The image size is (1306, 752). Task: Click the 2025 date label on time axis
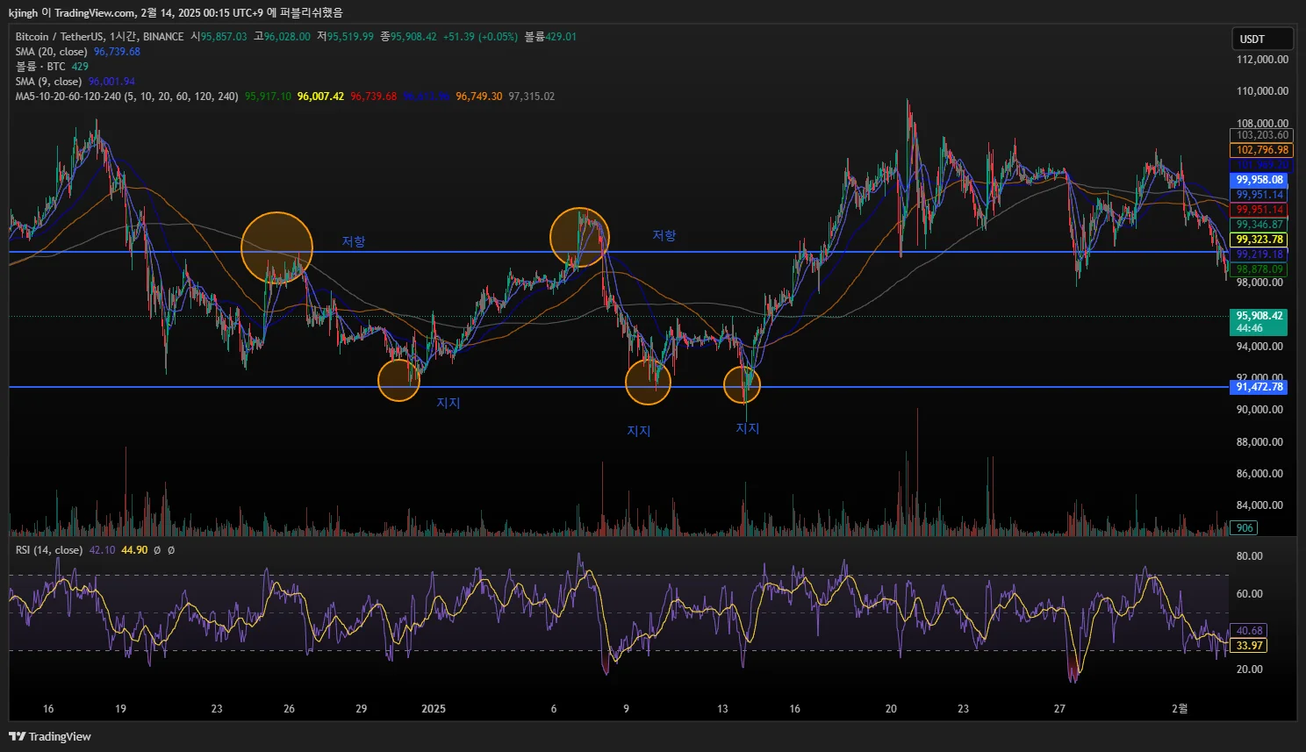[x=434, y=709]
